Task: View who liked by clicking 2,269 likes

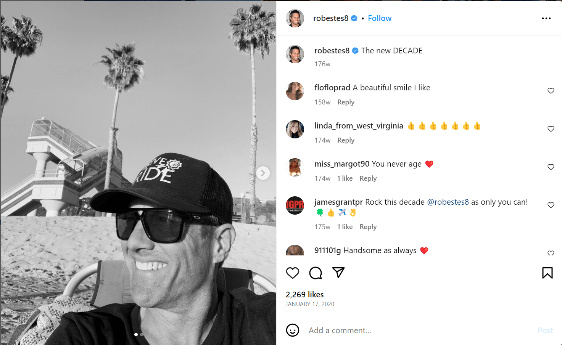Action: (x=304, y=294)
